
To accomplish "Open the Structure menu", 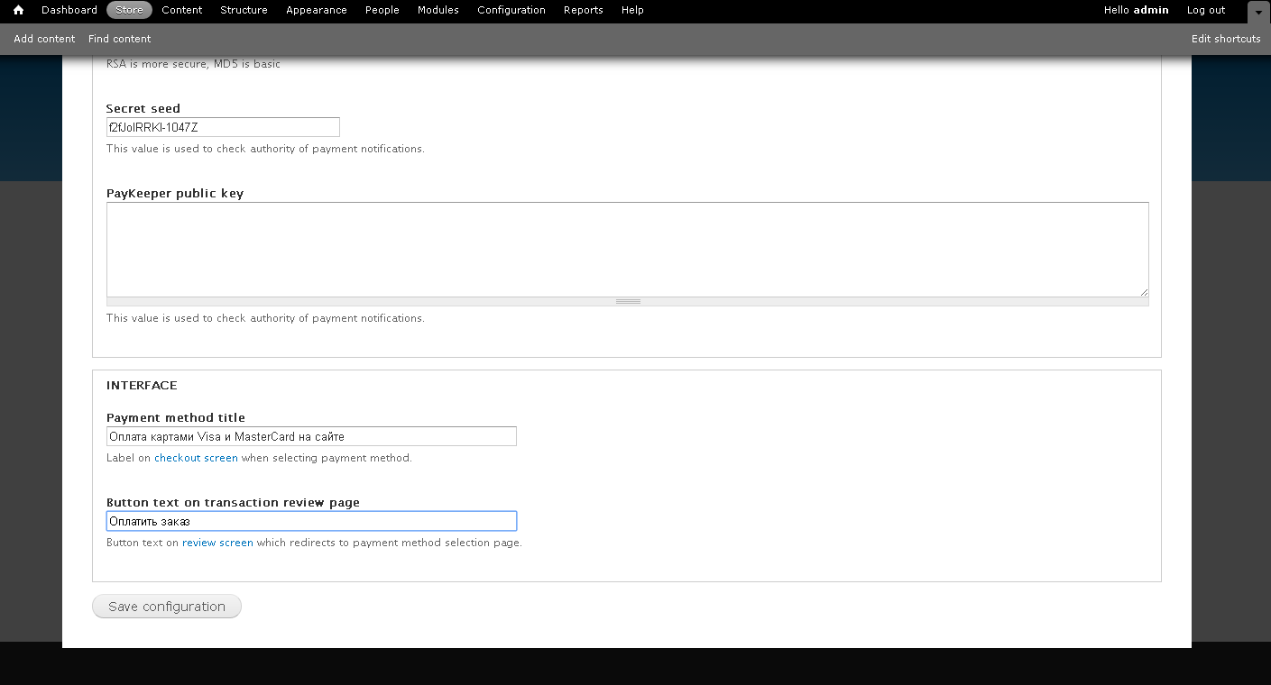I will [244, 10].
